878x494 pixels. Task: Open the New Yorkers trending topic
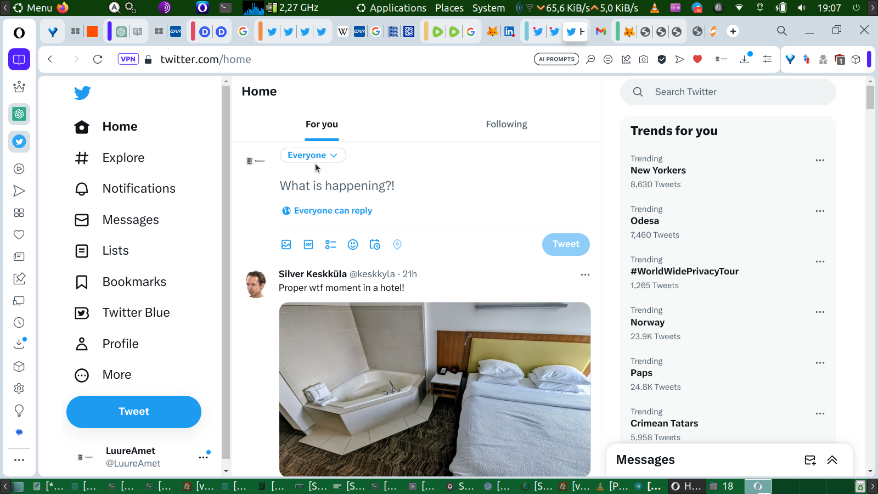658,171
